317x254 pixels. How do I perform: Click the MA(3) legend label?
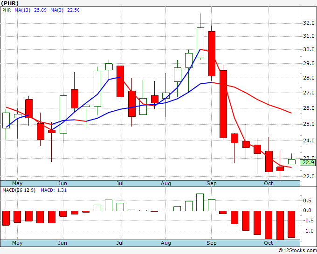click(57, 10)
